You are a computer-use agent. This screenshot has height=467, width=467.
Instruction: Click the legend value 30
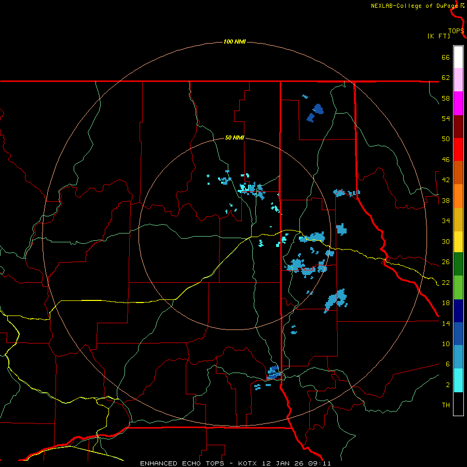(x=446, y=241)
